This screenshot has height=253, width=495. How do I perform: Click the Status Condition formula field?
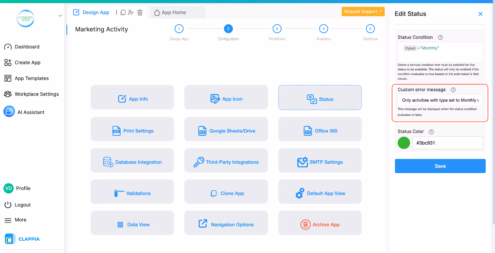coord(440,52)
